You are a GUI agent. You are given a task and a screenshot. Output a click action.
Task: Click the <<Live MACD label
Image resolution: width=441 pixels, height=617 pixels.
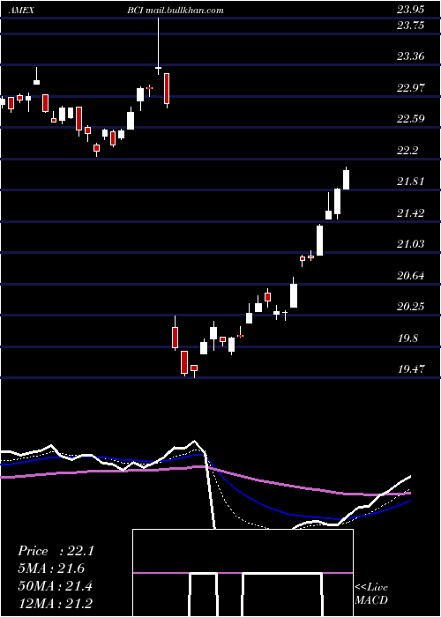coord(371,593)
